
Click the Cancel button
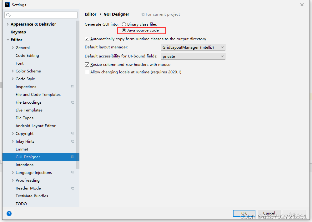(x=269, y=213)
